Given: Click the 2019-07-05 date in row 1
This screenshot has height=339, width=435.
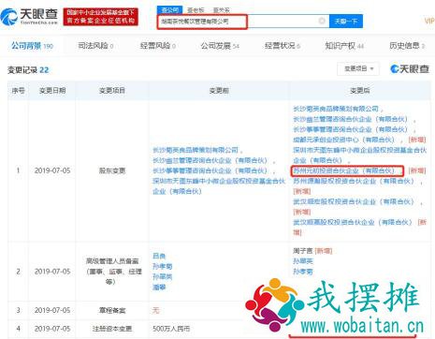Looking at the screenshot, I should 52,170.
